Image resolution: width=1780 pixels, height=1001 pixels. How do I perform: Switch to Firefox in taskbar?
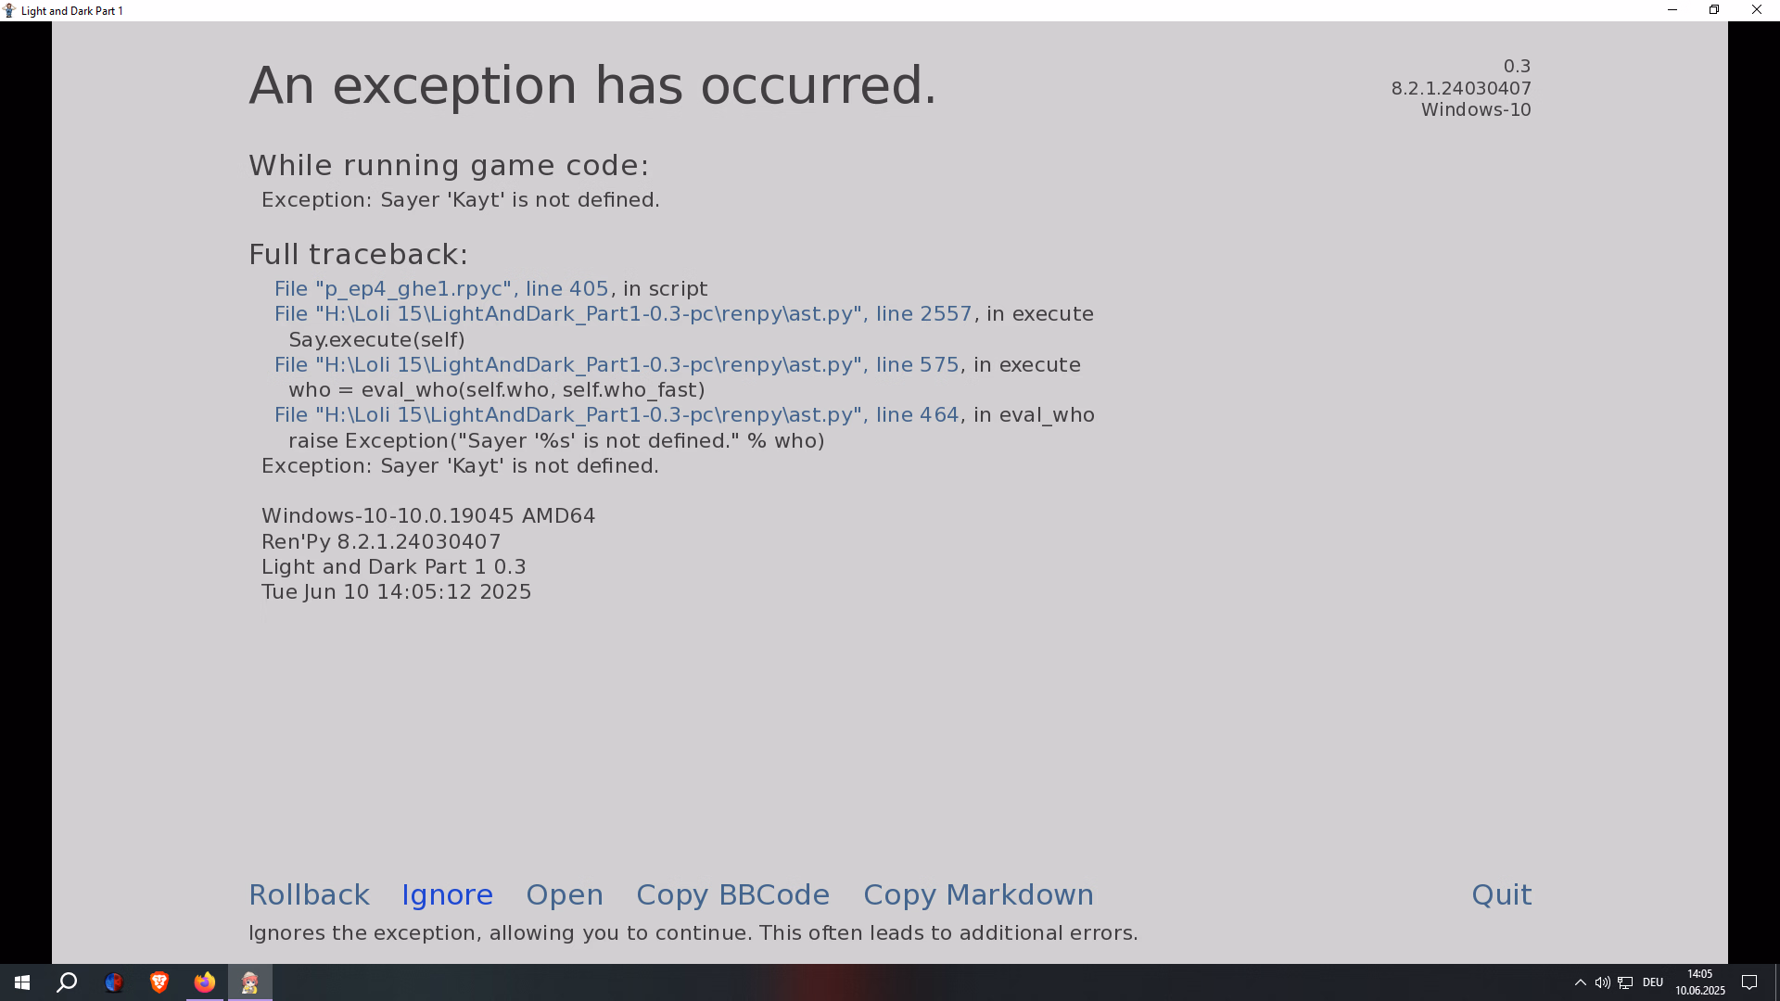(x=205, y=982)
